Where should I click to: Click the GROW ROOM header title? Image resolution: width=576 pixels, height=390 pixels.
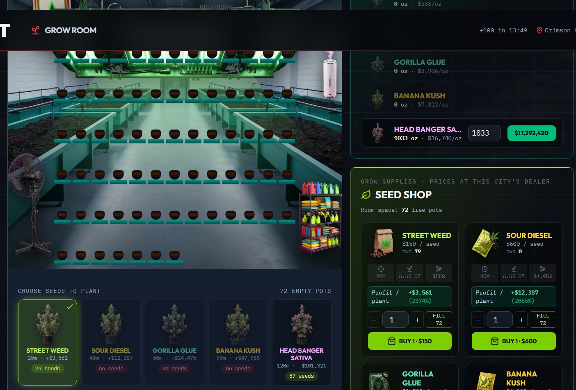[x=71, y=30]
